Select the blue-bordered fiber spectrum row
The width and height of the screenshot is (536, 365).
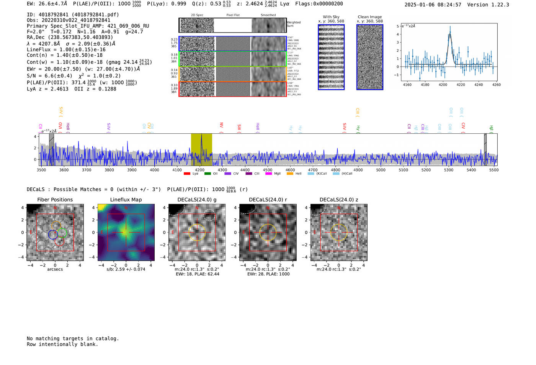(233, 44)
